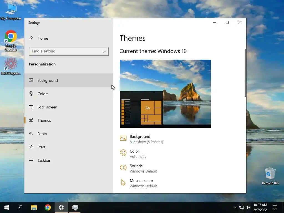Open the notification Action Center
The width and height of the screenshot is (284, 213).
(x=275, y=207)
